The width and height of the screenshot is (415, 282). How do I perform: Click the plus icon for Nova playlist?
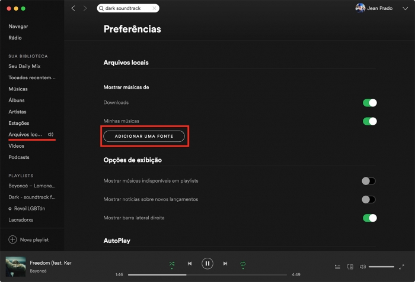pyautogui.click(x=12, y=239)
